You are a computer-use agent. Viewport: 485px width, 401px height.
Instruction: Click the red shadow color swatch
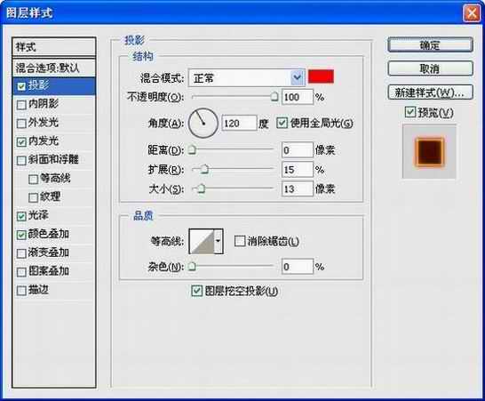(x=321, y=76)
